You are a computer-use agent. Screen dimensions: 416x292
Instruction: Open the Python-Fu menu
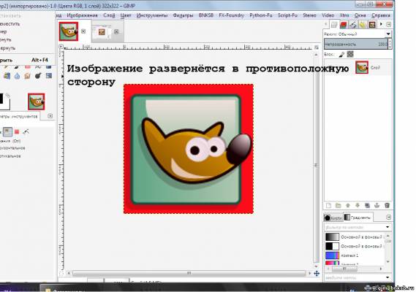click(261, 15)
